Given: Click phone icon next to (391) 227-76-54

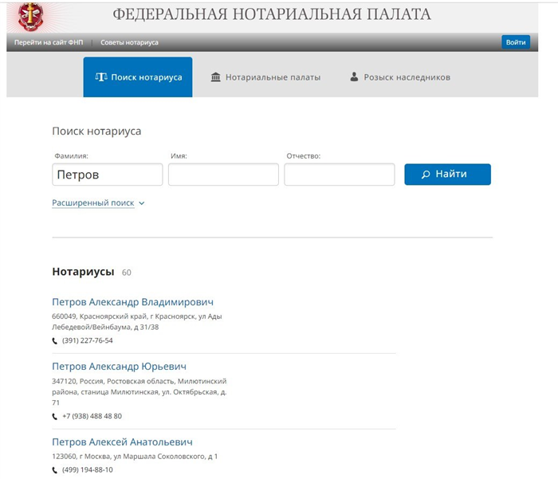Looking at the screenshot, I should 55,341.
